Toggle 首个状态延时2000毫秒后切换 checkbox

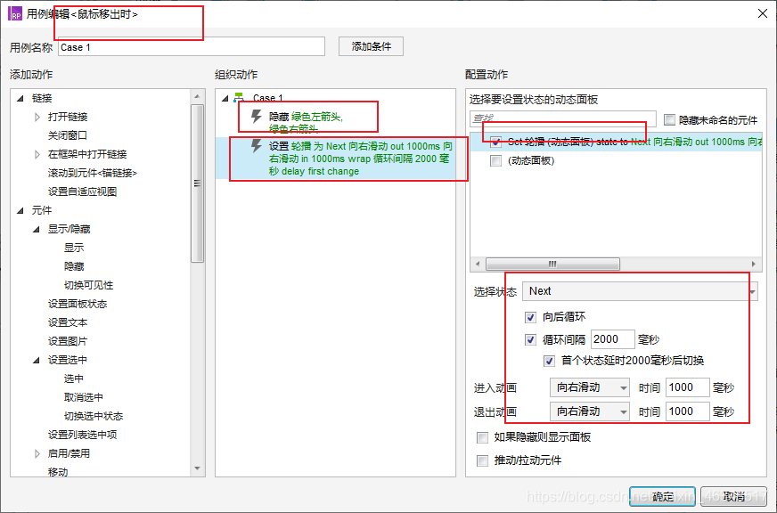point(549,361)
